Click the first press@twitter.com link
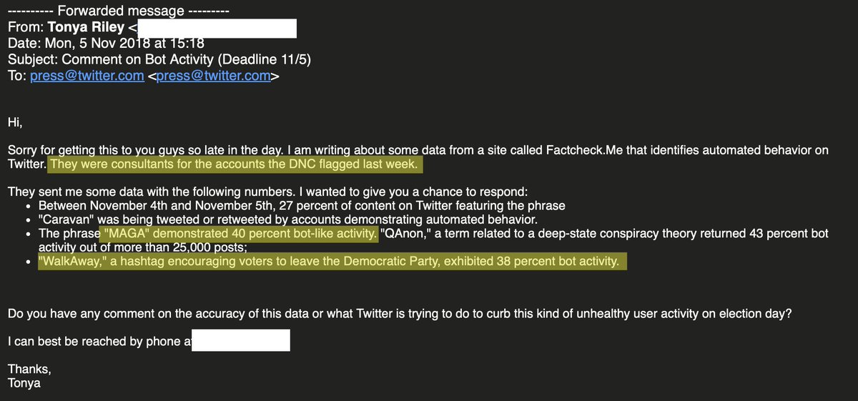858x401 pixels. [x=87, y=76]
